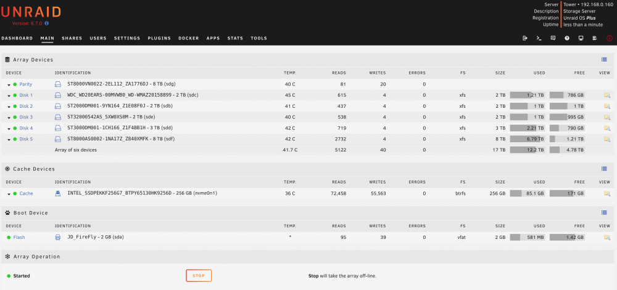Open the Parity device link
The height and width of the screenshot is (290, 617).
(25, 84)
